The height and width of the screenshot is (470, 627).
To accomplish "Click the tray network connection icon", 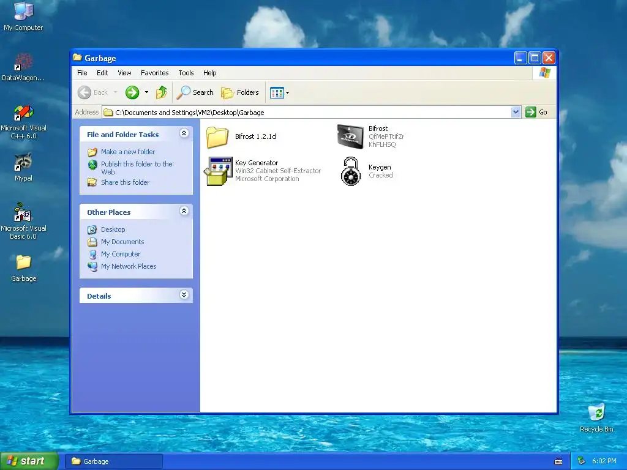I will 582,461.
